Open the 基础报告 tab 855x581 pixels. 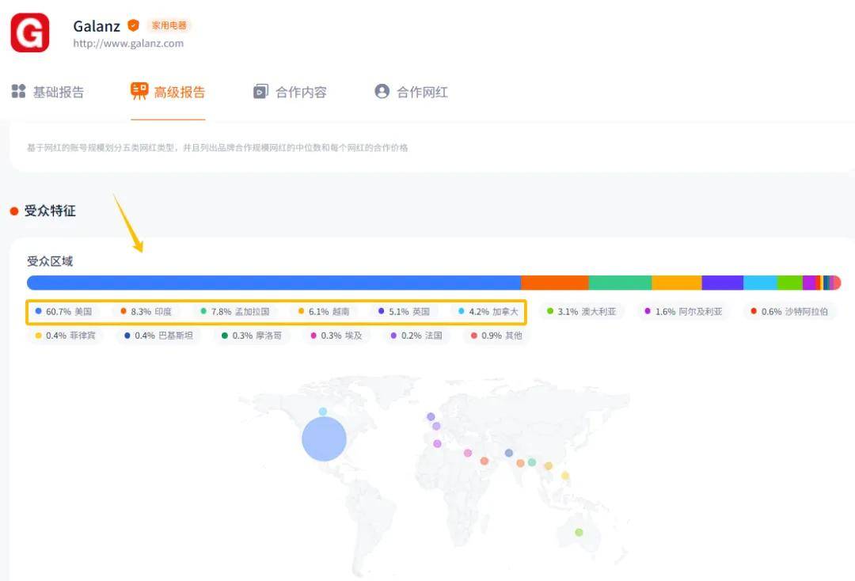point(48,92)
